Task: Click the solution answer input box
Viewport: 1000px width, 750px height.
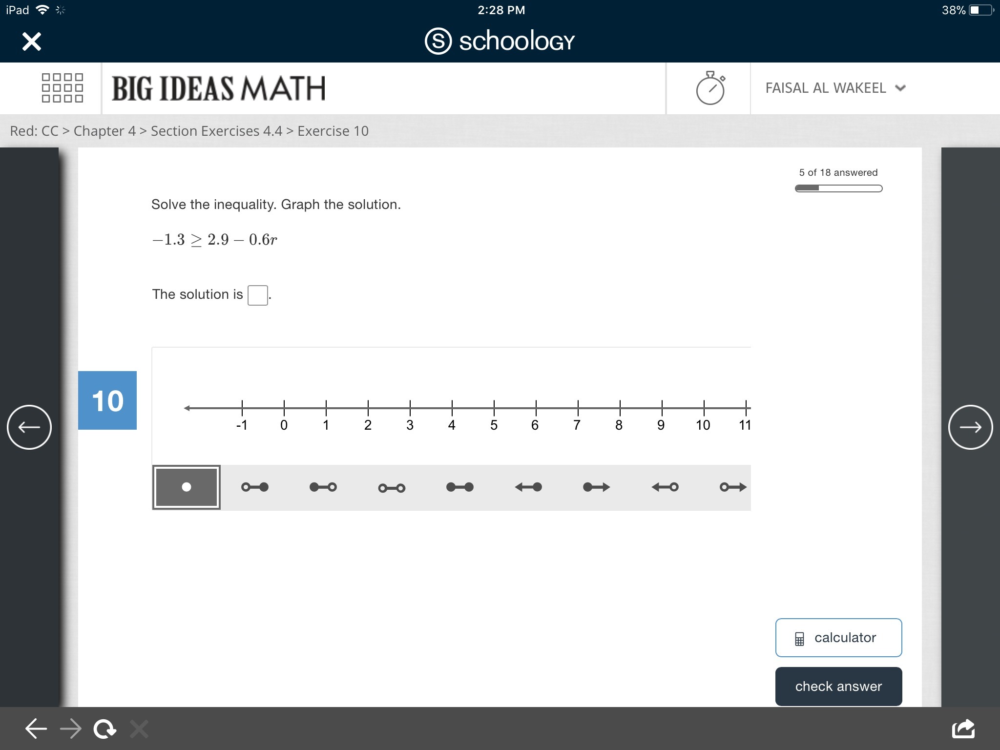Action: tap(257, 295)
